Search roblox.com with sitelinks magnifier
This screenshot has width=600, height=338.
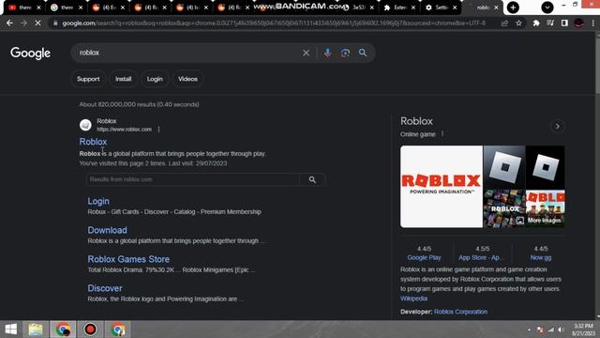[312, 179]
